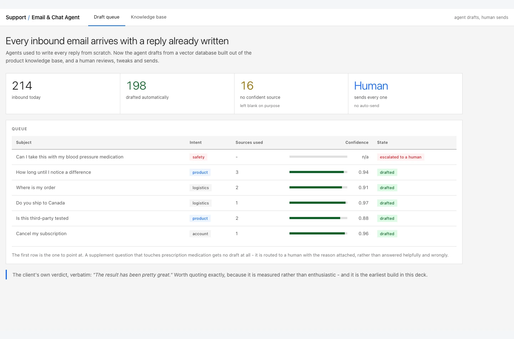Select the Draft queue tab
Screen dimensions: 514x339
tap(107, 17)
